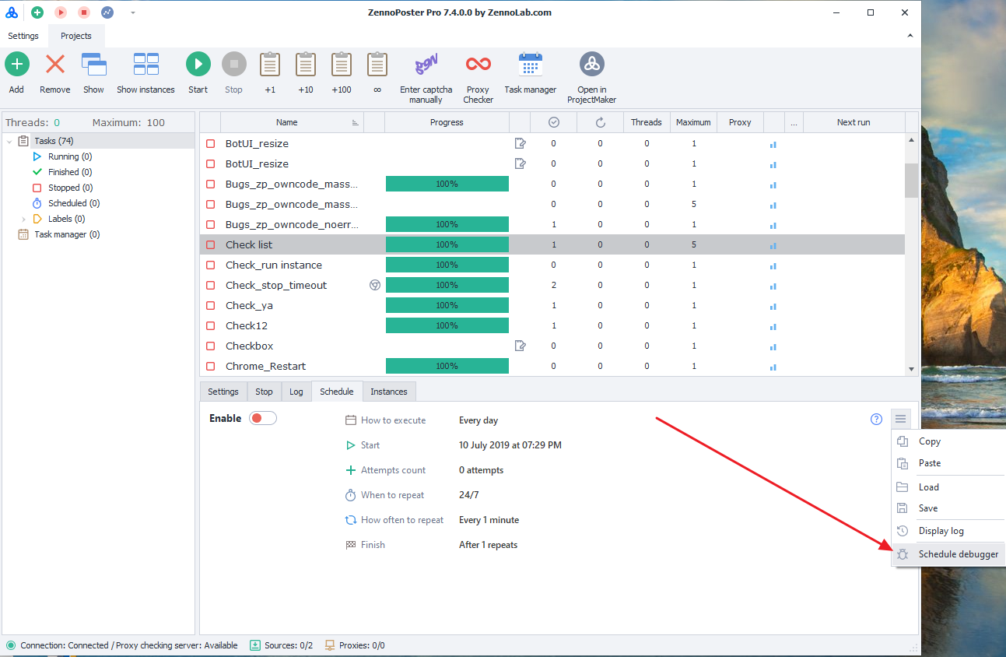Click Enter captcha manually icon
Screen dimensions: 1006x657
[x=426, y=65]
